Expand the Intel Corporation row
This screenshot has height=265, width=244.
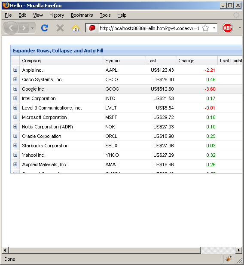15,98
